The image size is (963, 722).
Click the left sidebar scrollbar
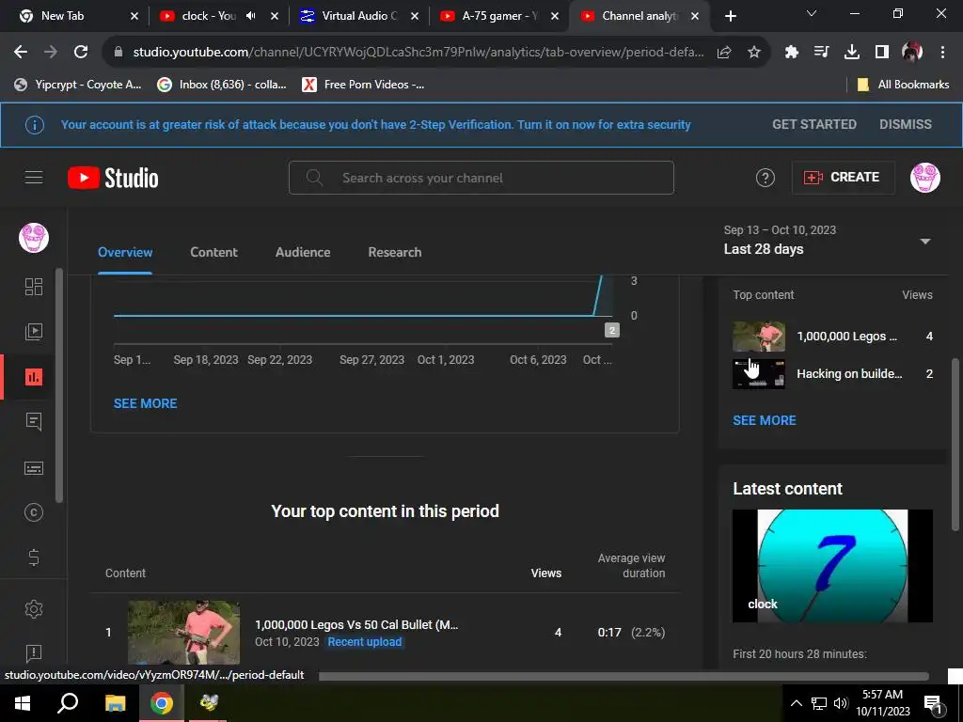tap(59, 385)
